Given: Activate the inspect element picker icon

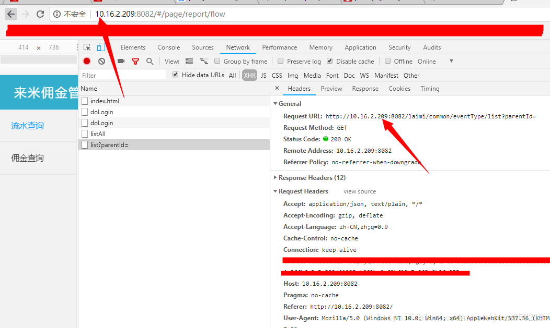Looking at the screenshot, I should click(x=87, y=47).
